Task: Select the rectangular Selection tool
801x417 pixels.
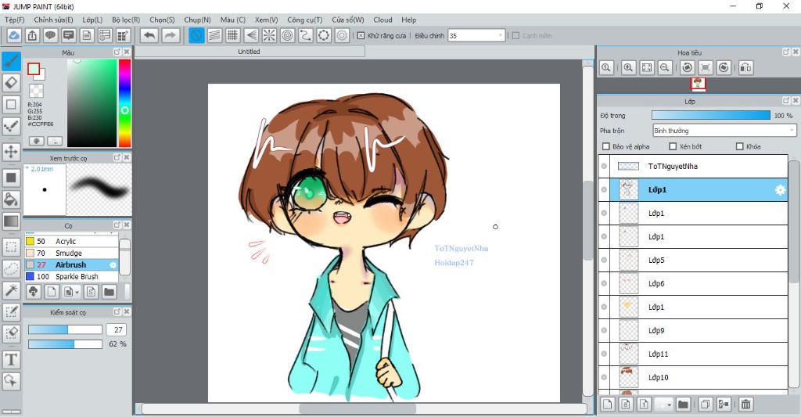Action: coord(11,247)
